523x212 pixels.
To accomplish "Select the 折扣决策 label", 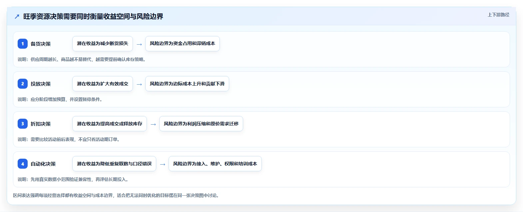I will [41, 124].
